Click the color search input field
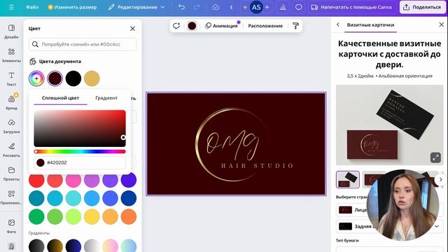The height and width of the screenshot is (252, 448). [83, 44]
